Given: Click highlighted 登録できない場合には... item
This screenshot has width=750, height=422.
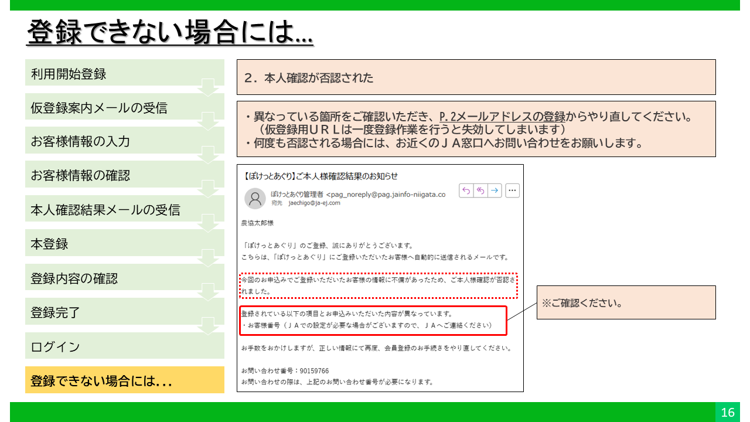Looking at the screenshot, I should coord(124,380).
